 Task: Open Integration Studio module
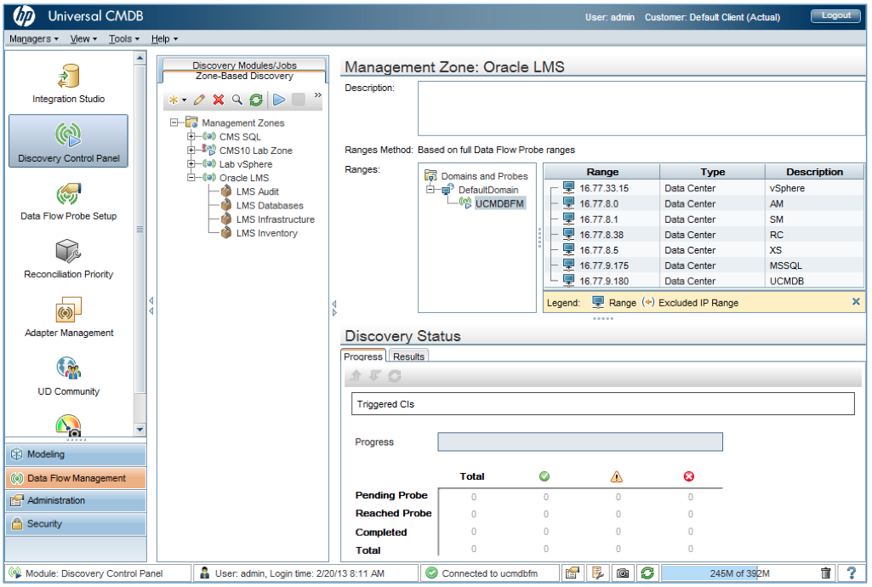tap(68, 83)
